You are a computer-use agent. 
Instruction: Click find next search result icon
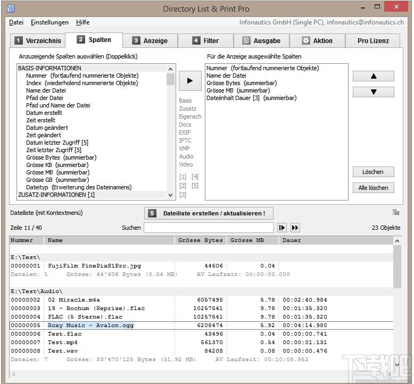pyautogui.click(x=281, y=228)
